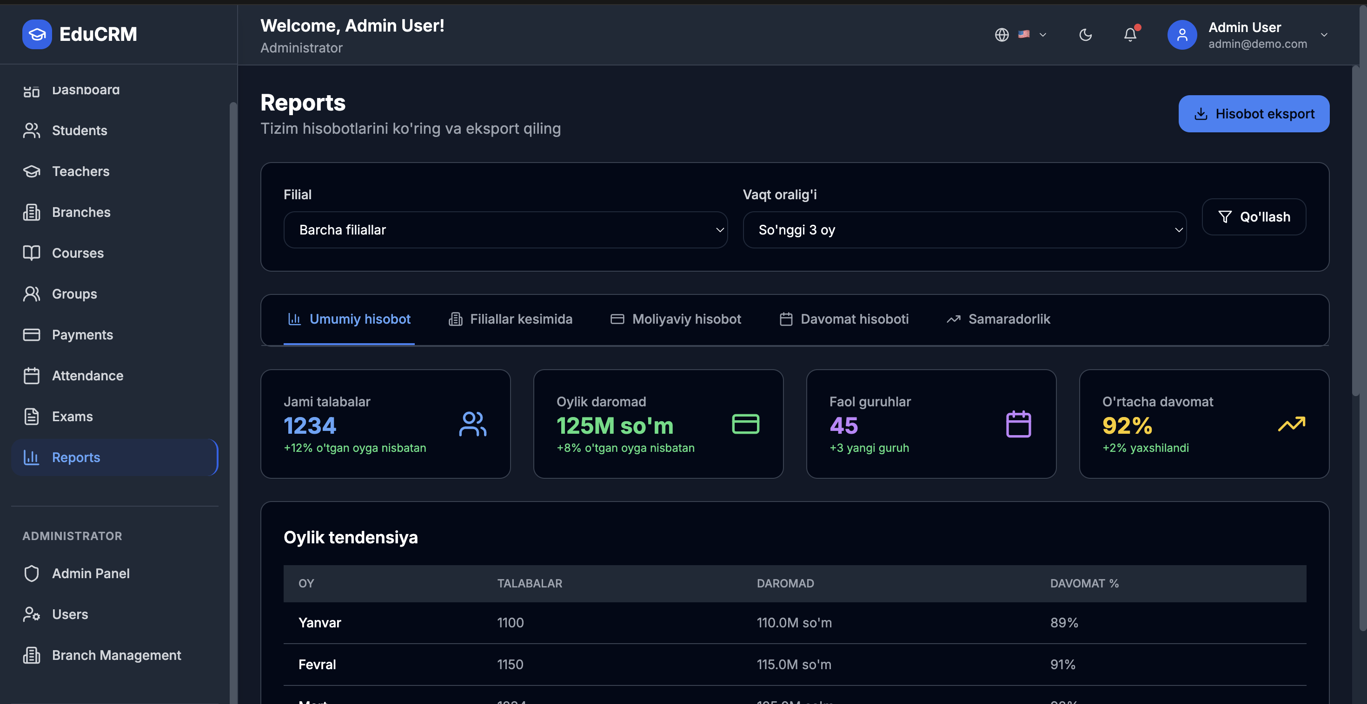Screen dimensions: 1367x704
Task: Expand the language flag dropdown chevron
Action: [x=1042, y=35]
